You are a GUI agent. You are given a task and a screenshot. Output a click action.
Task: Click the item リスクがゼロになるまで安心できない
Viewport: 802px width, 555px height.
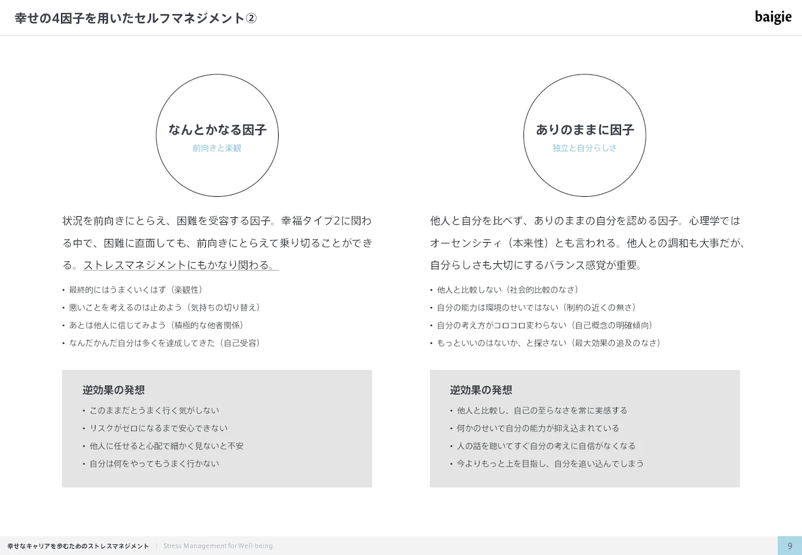click(155, 428)
